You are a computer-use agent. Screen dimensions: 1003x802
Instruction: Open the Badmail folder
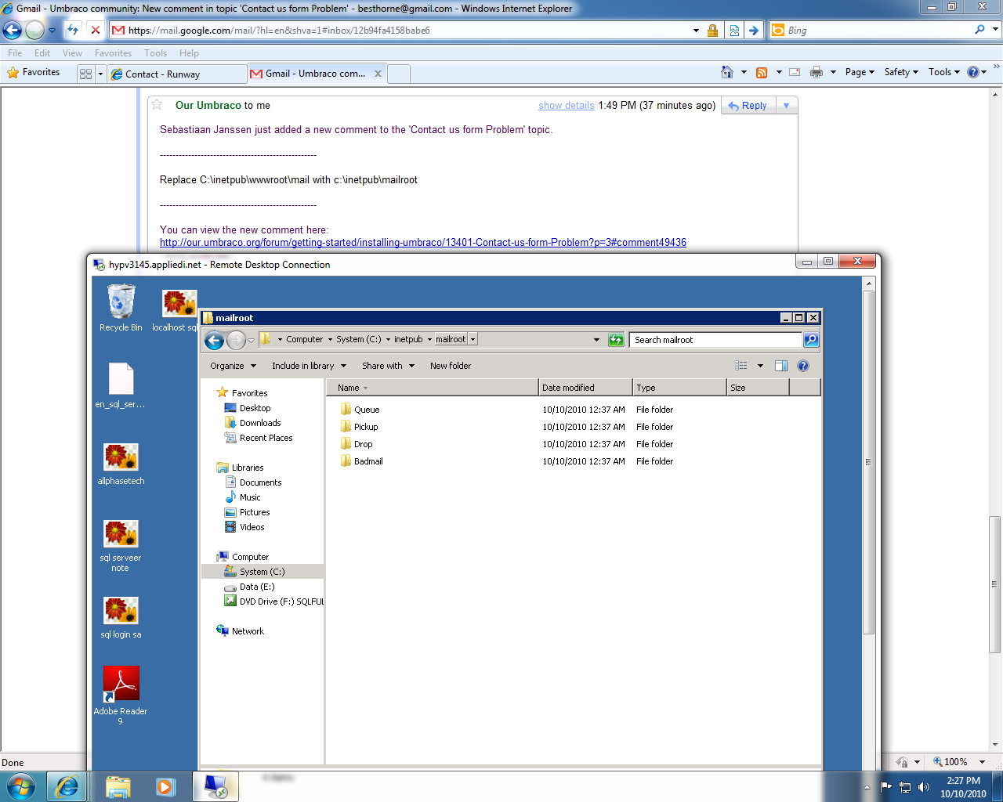pos(362,461)
